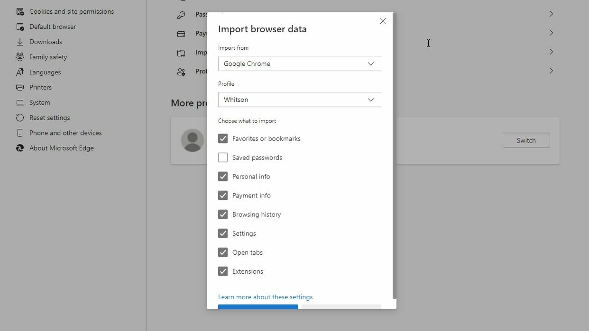Click the Languages icon in sidebar

tap(20, 72)
